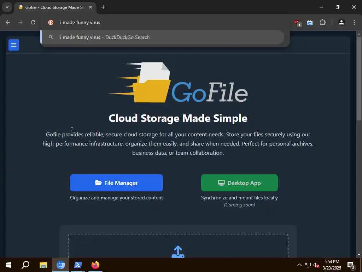Click the '(Coming soon)' text
362x272 pixels.
tap(239, 205)
